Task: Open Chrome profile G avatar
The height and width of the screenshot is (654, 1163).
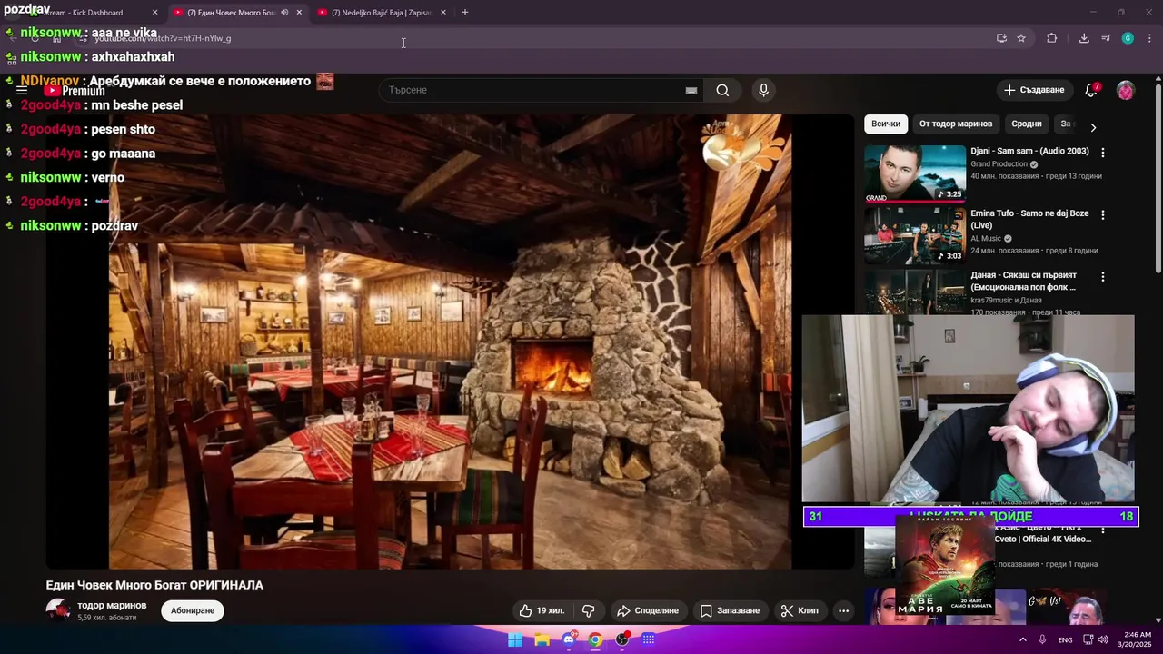Action: [1128, 38]
